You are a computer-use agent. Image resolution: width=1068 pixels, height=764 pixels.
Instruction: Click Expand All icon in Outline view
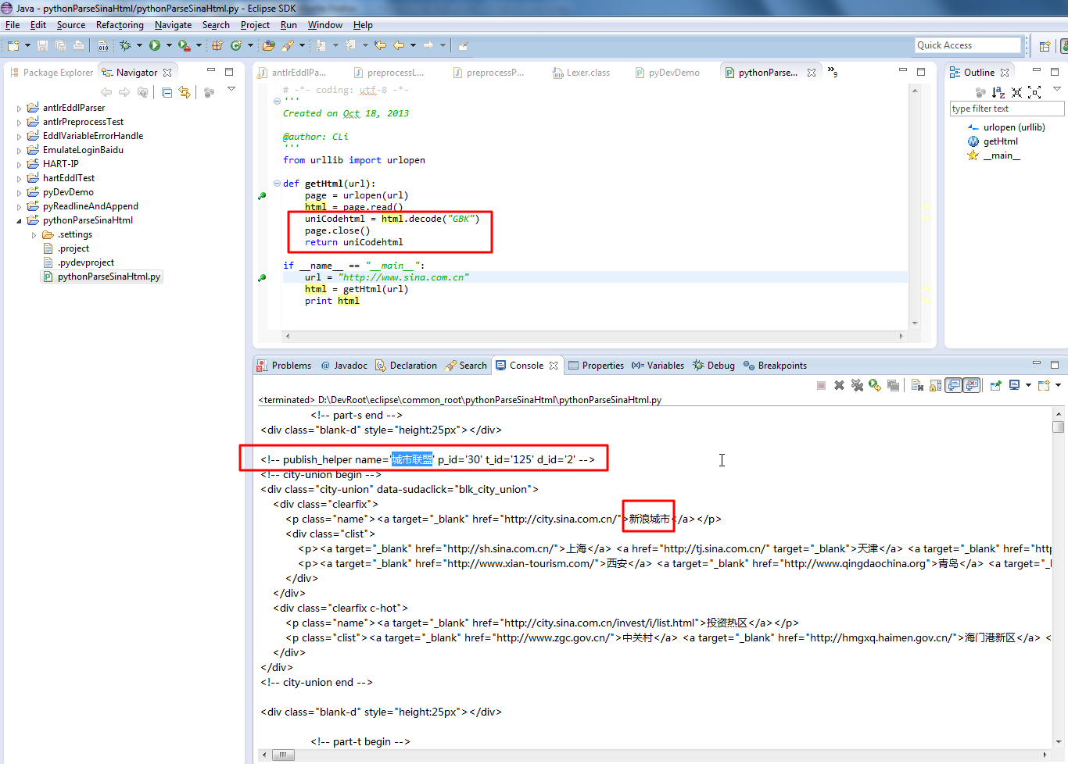tap(1034, 92)
